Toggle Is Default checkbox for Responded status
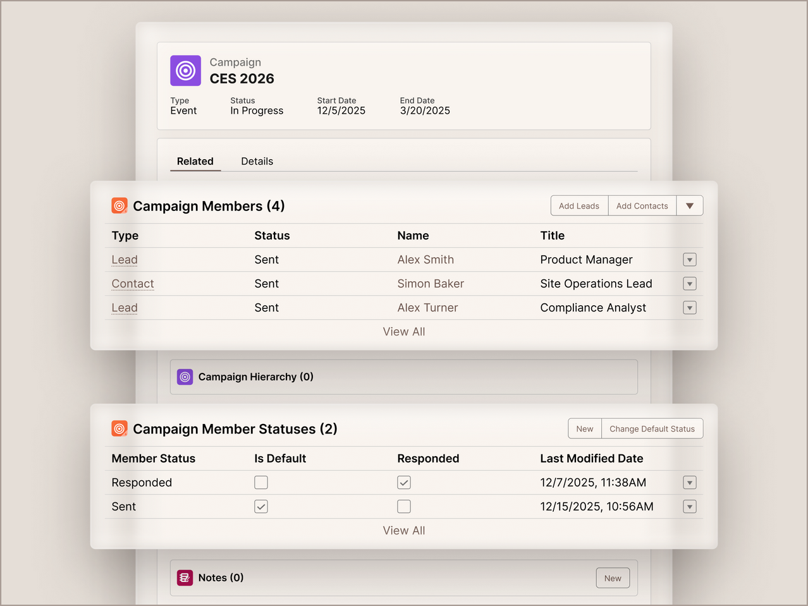This screenshot has height=606, width=808. 261,483
